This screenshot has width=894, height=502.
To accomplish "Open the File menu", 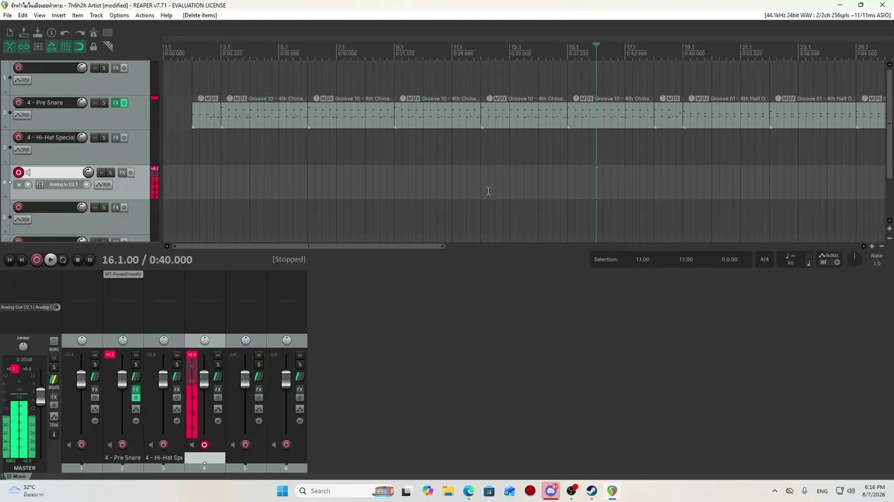I will (7, 15).
